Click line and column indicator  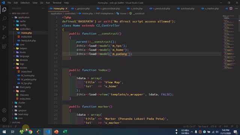pyautogui.click(x=189, y=127)
